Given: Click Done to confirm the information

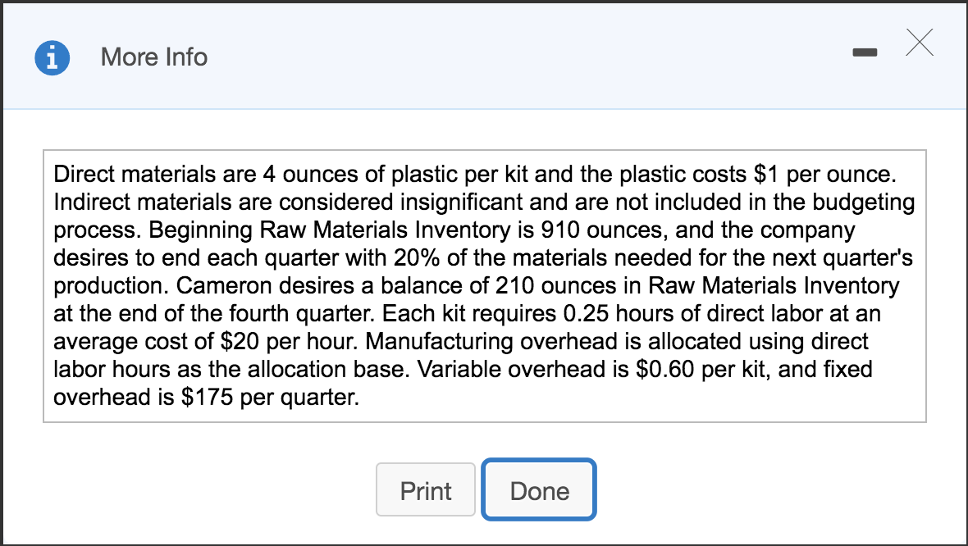Looking at the screenshot, I should pyautogui.click(x=539, y=489).
